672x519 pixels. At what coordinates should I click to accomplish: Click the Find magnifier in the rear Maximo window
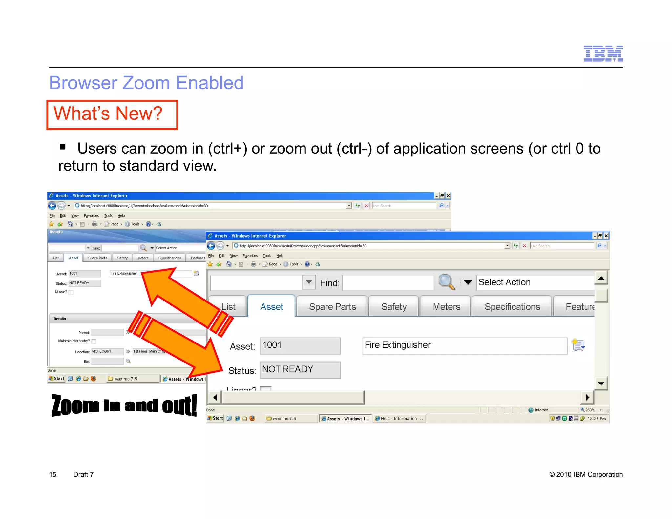[x=143, y=248]
